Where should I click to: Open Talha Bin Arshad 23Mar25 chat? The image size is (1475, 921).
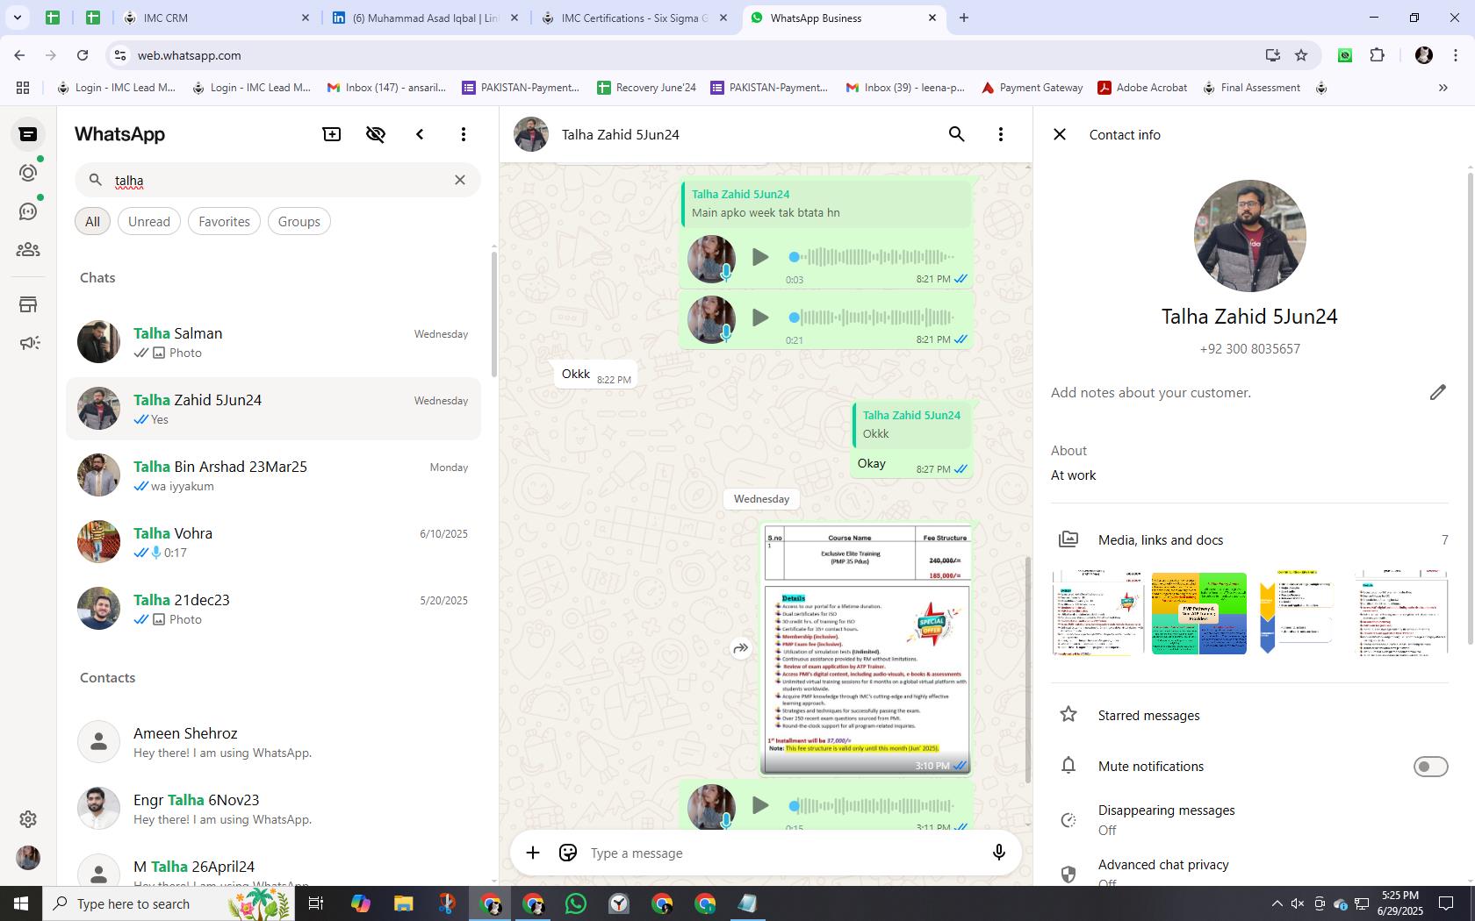(274, 475)
